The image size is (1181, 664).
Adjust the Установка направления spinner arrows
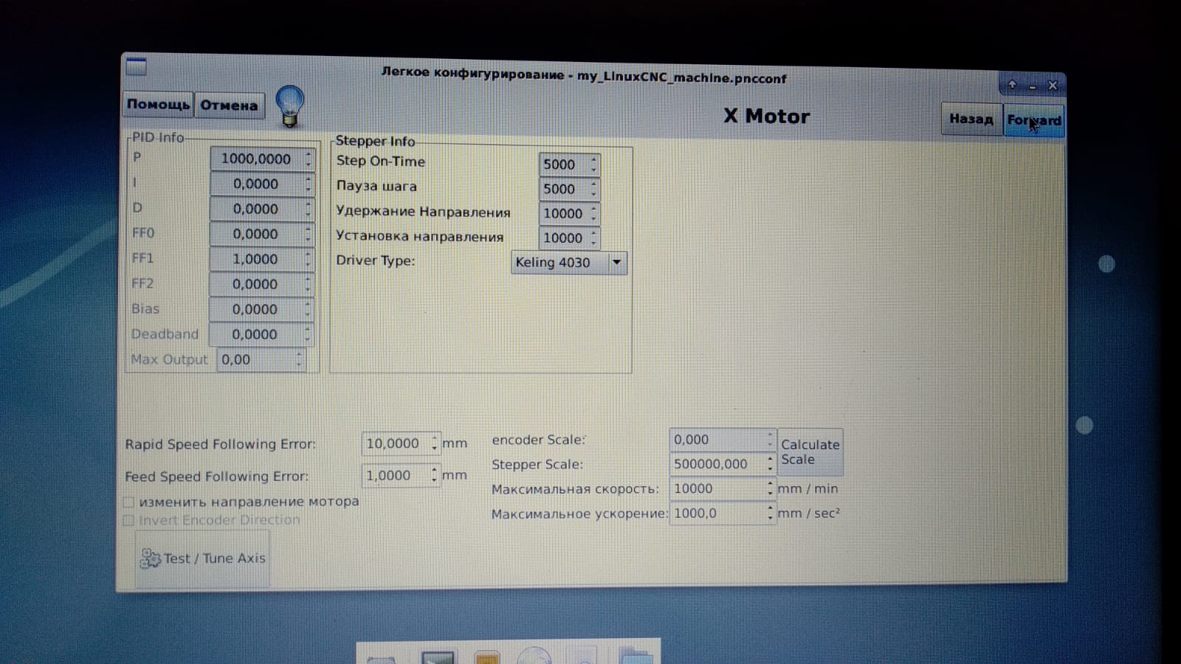pos(594,238)
